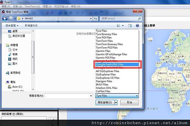Image resolution: width=190 pixels, height=126 pixels.
Task: Collapse the Tyre Files type combo box
Action: coord(117,96)
